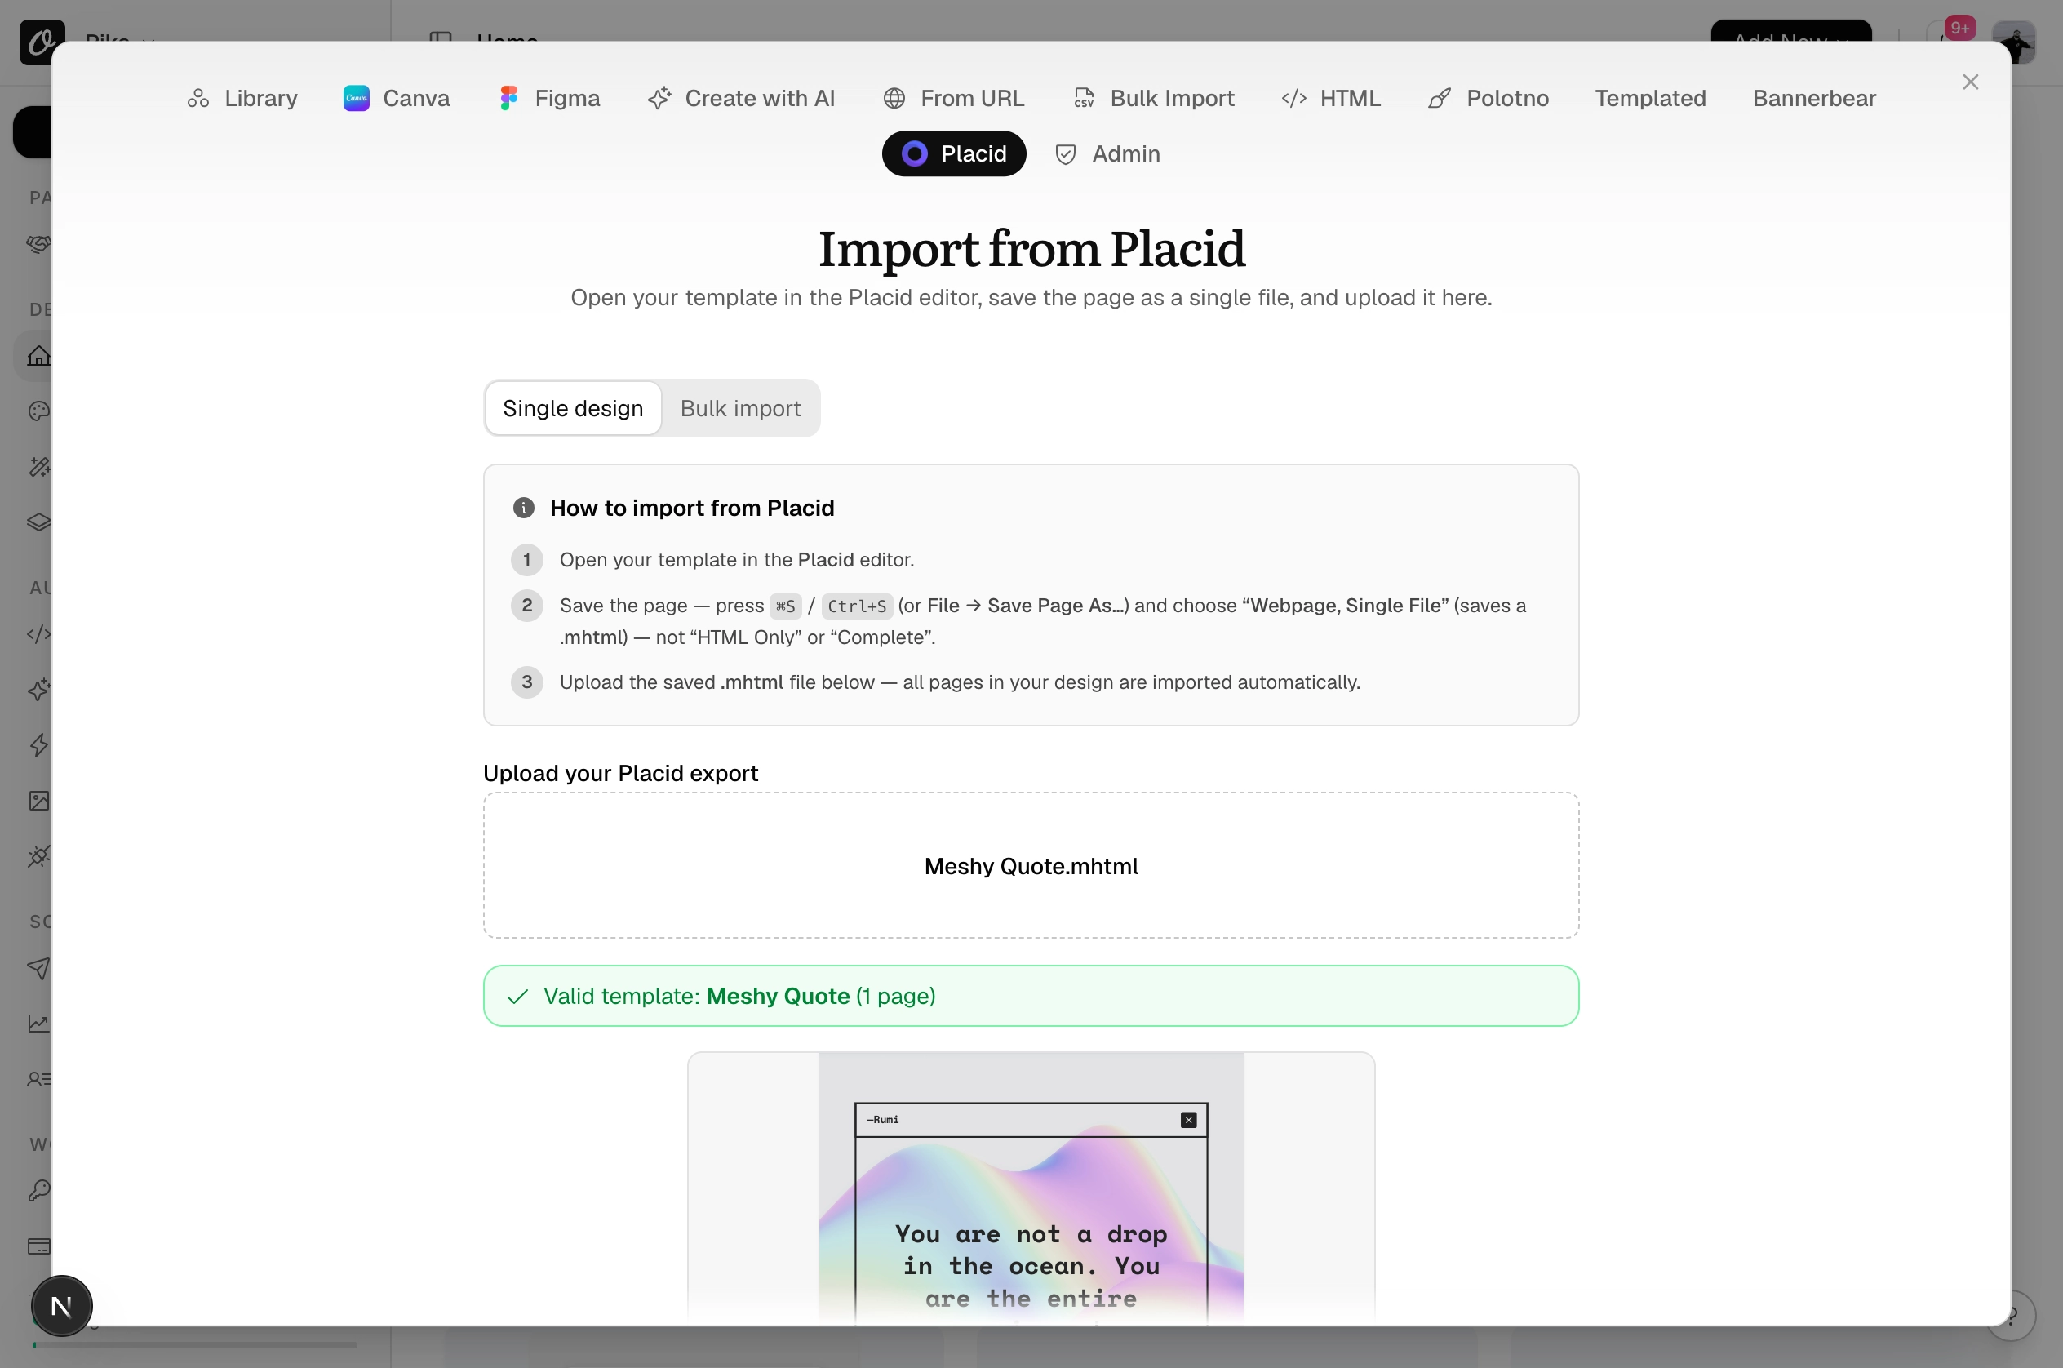The width and height of the screenshot is (2063, 1368).
Task: Click the Meshy Quote template preview thumbnail
Action: pyautogui.click(x=1031, y=1189)
